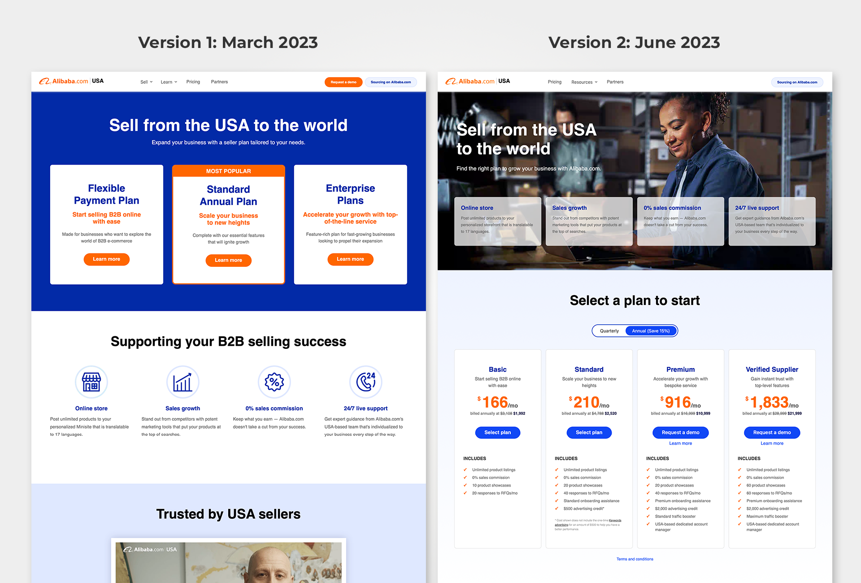The image size is (861, 583).
Task: Click Learn more link under Premium plan
Action: point(681,444)
